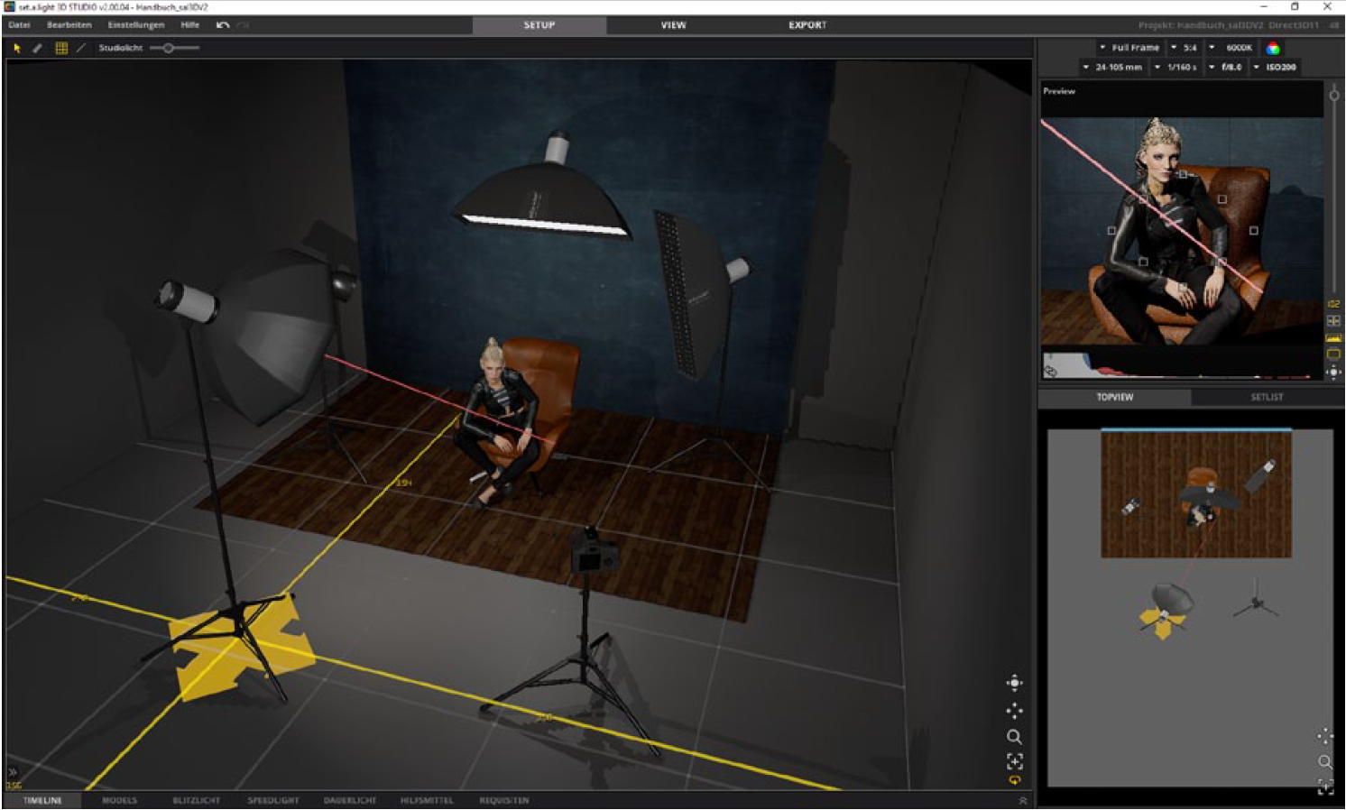The image size is (1346, 810).
Task: Switch to the EXPORT tab
Action: pyautogui.click(x=807, y=25)
